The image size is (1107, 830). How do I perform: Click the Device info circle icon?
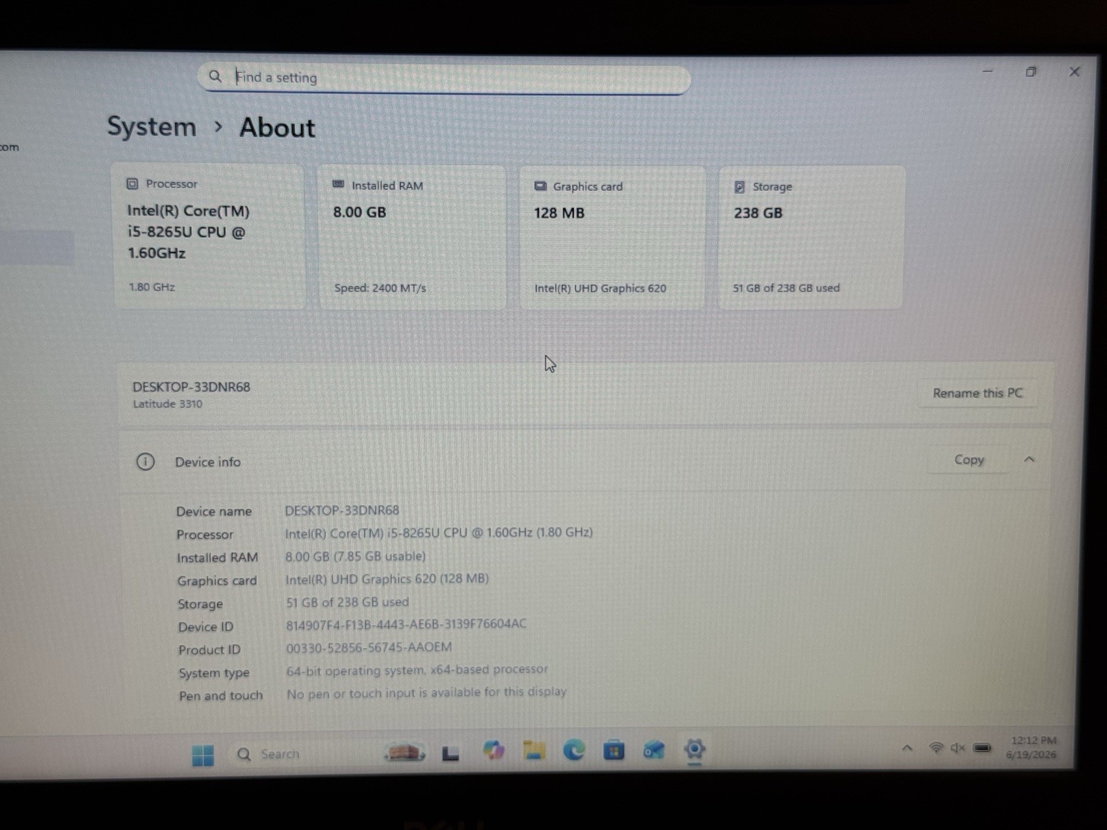[x=145, y=461]
